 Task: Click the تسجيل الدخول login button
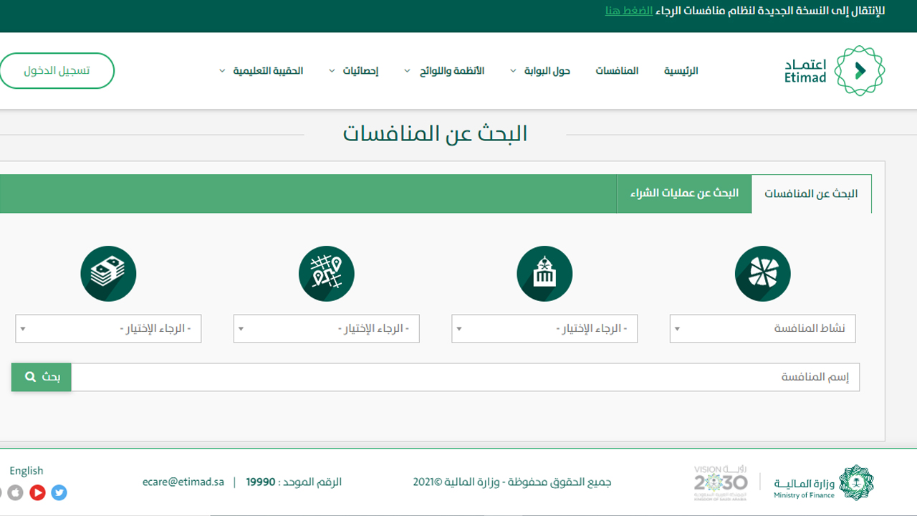tap(57, 71)
